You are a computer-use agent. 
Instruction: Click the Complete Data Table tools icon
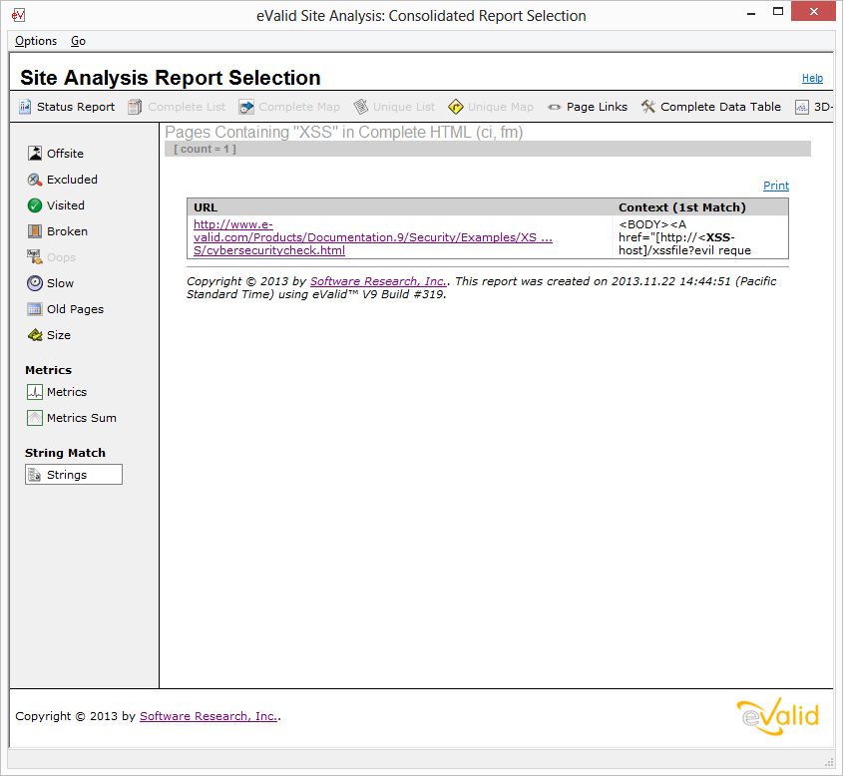click(647, 107)
